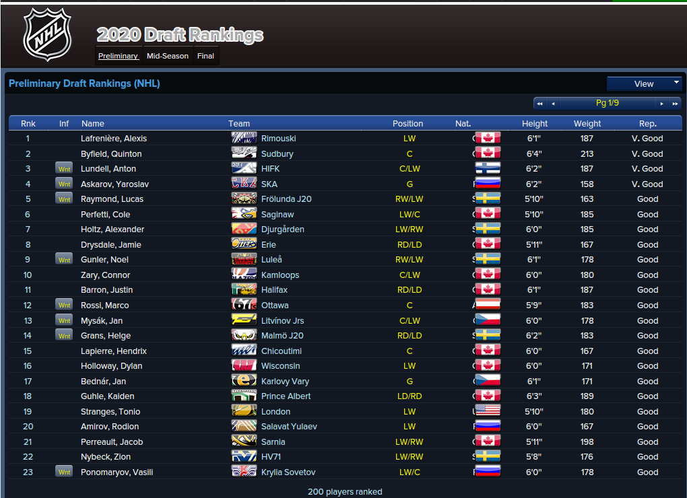This screenshot has height=498, width=687.
Task: Switch to the Final rankings tab
Action: (205, 56)
